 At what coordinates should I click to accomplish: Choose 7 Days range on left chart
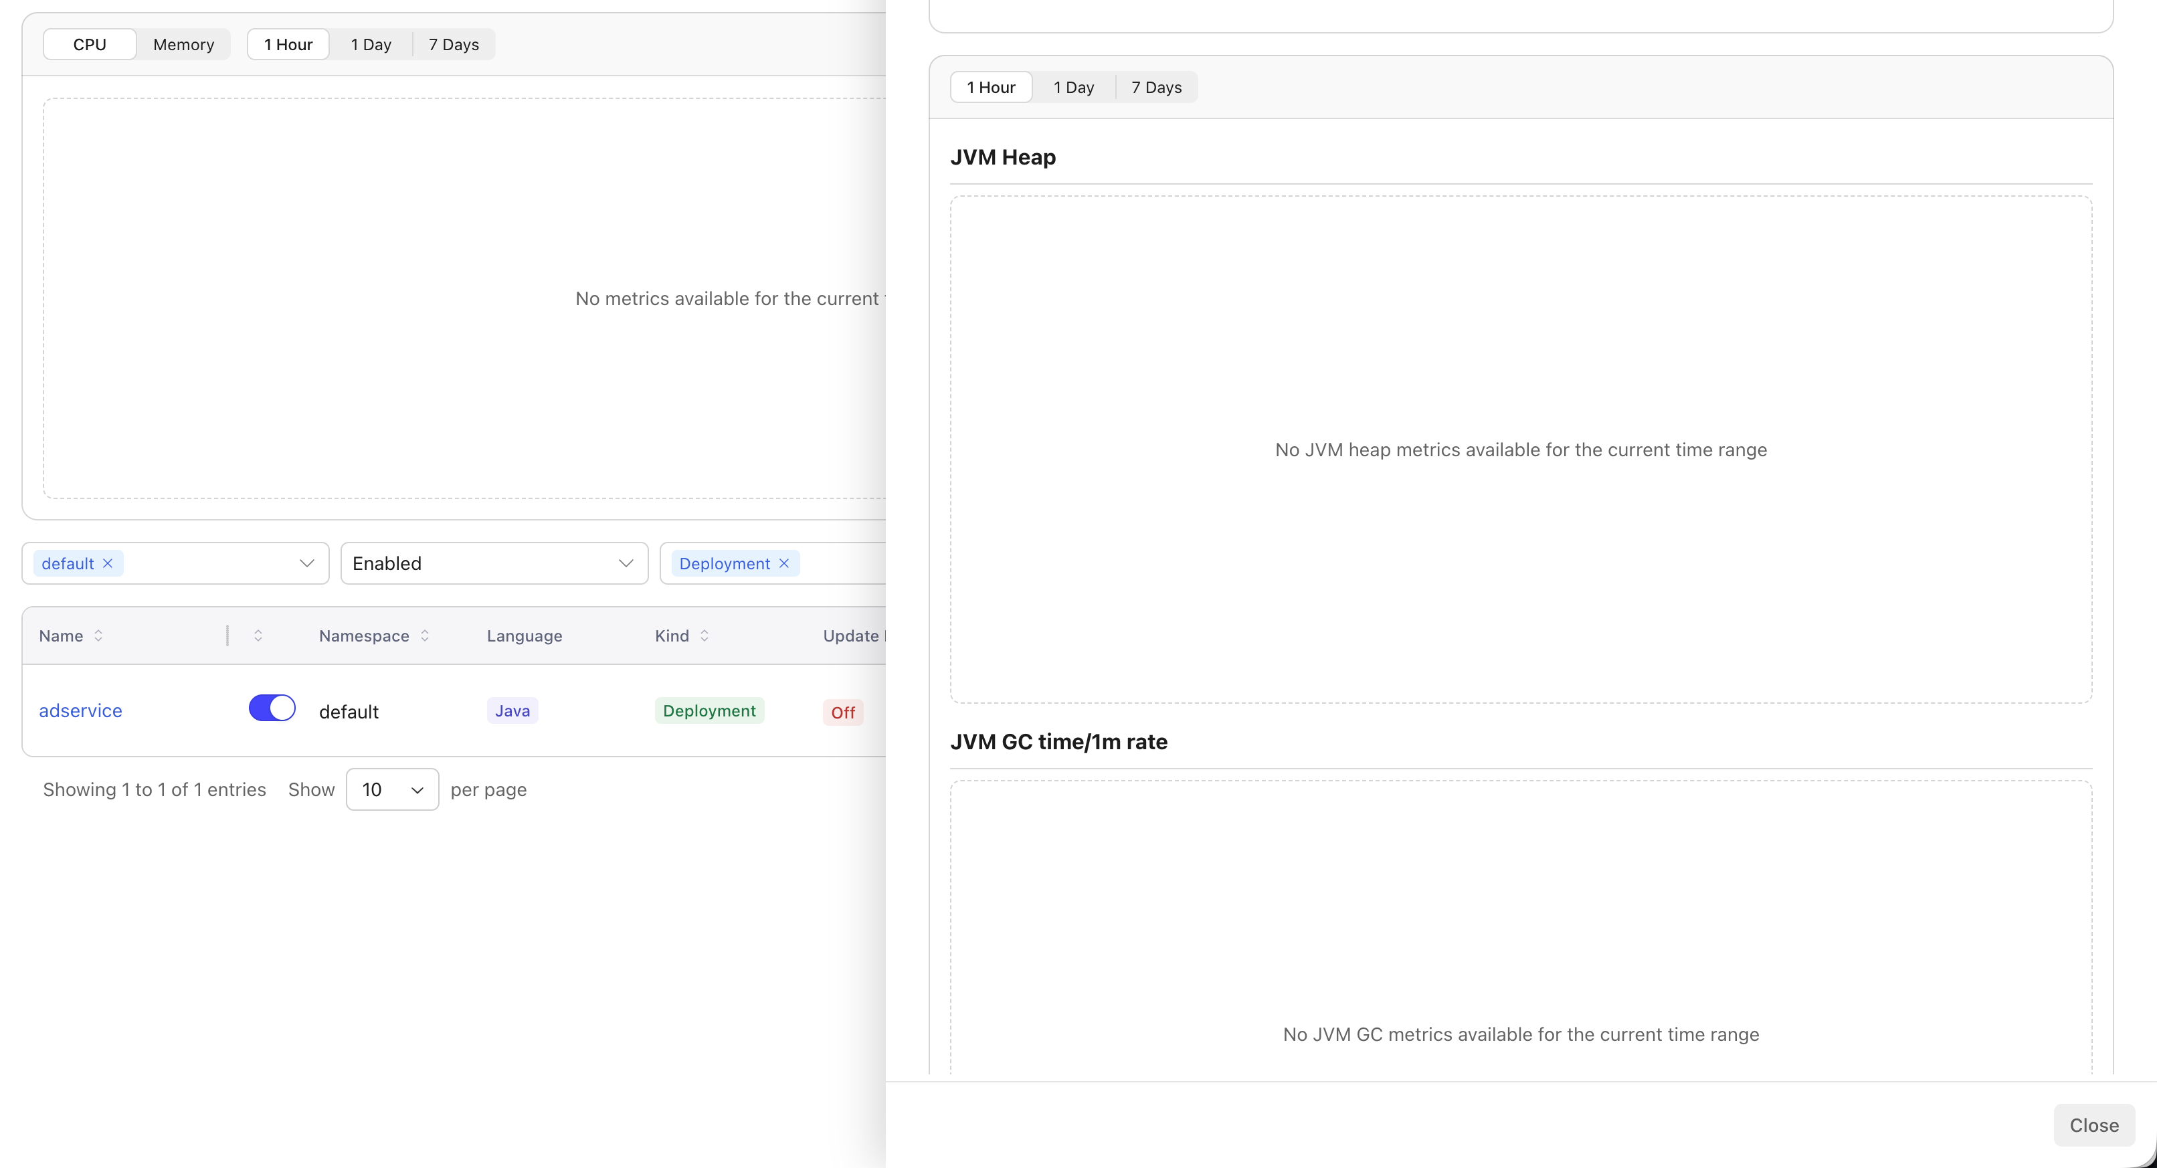(x=454, y=44)
